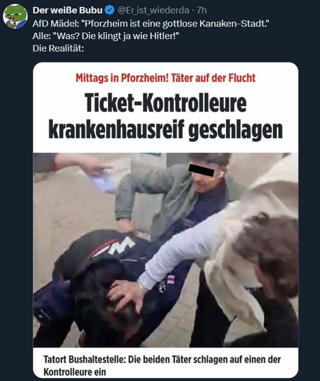Open the image at the 'Ticket-Kontrolleure' headline
The image size is (320, 381).
tap(165, 103)
